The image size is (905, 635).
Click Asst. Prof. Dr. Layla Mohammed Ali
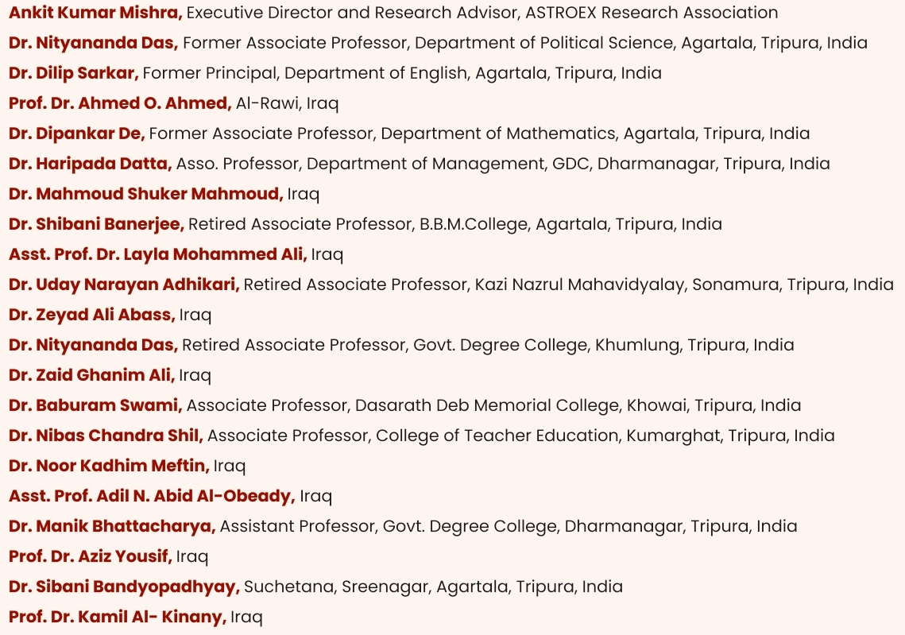(x=157, y=254)
